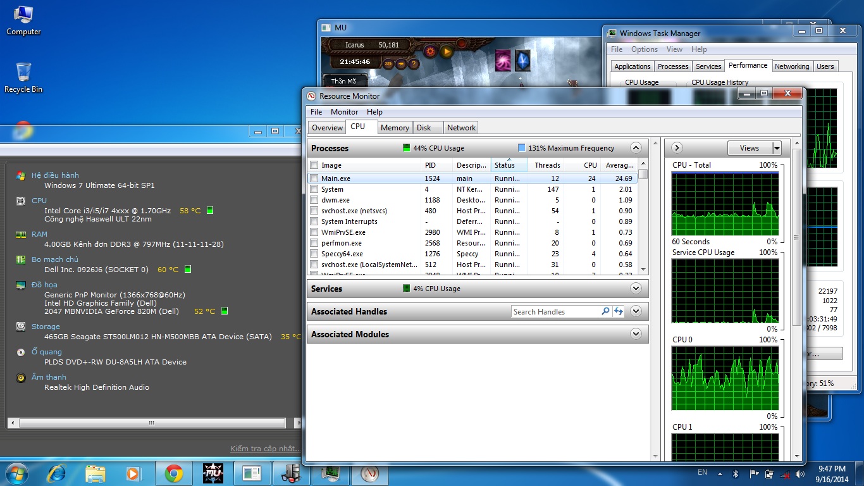Open Task Manager Processes tab
Screen dimensions: 864x486
click(673, 66)
